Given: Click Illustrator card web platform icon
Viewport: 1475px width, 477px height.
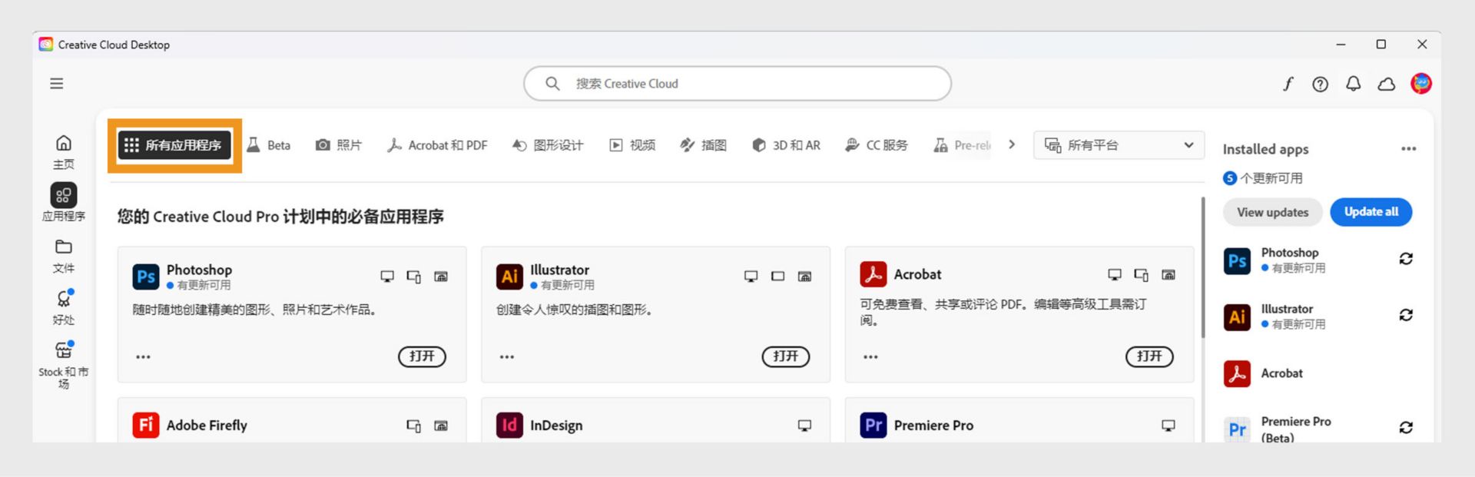Looking at the screenshot, I should click(804, 277).
